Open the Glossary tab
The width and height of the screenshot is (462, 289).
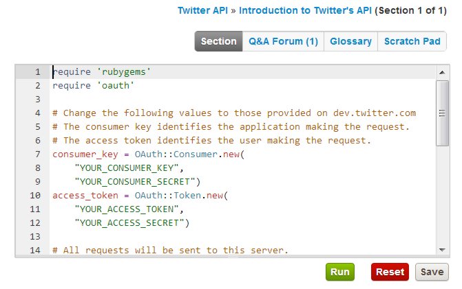[350, 41]
